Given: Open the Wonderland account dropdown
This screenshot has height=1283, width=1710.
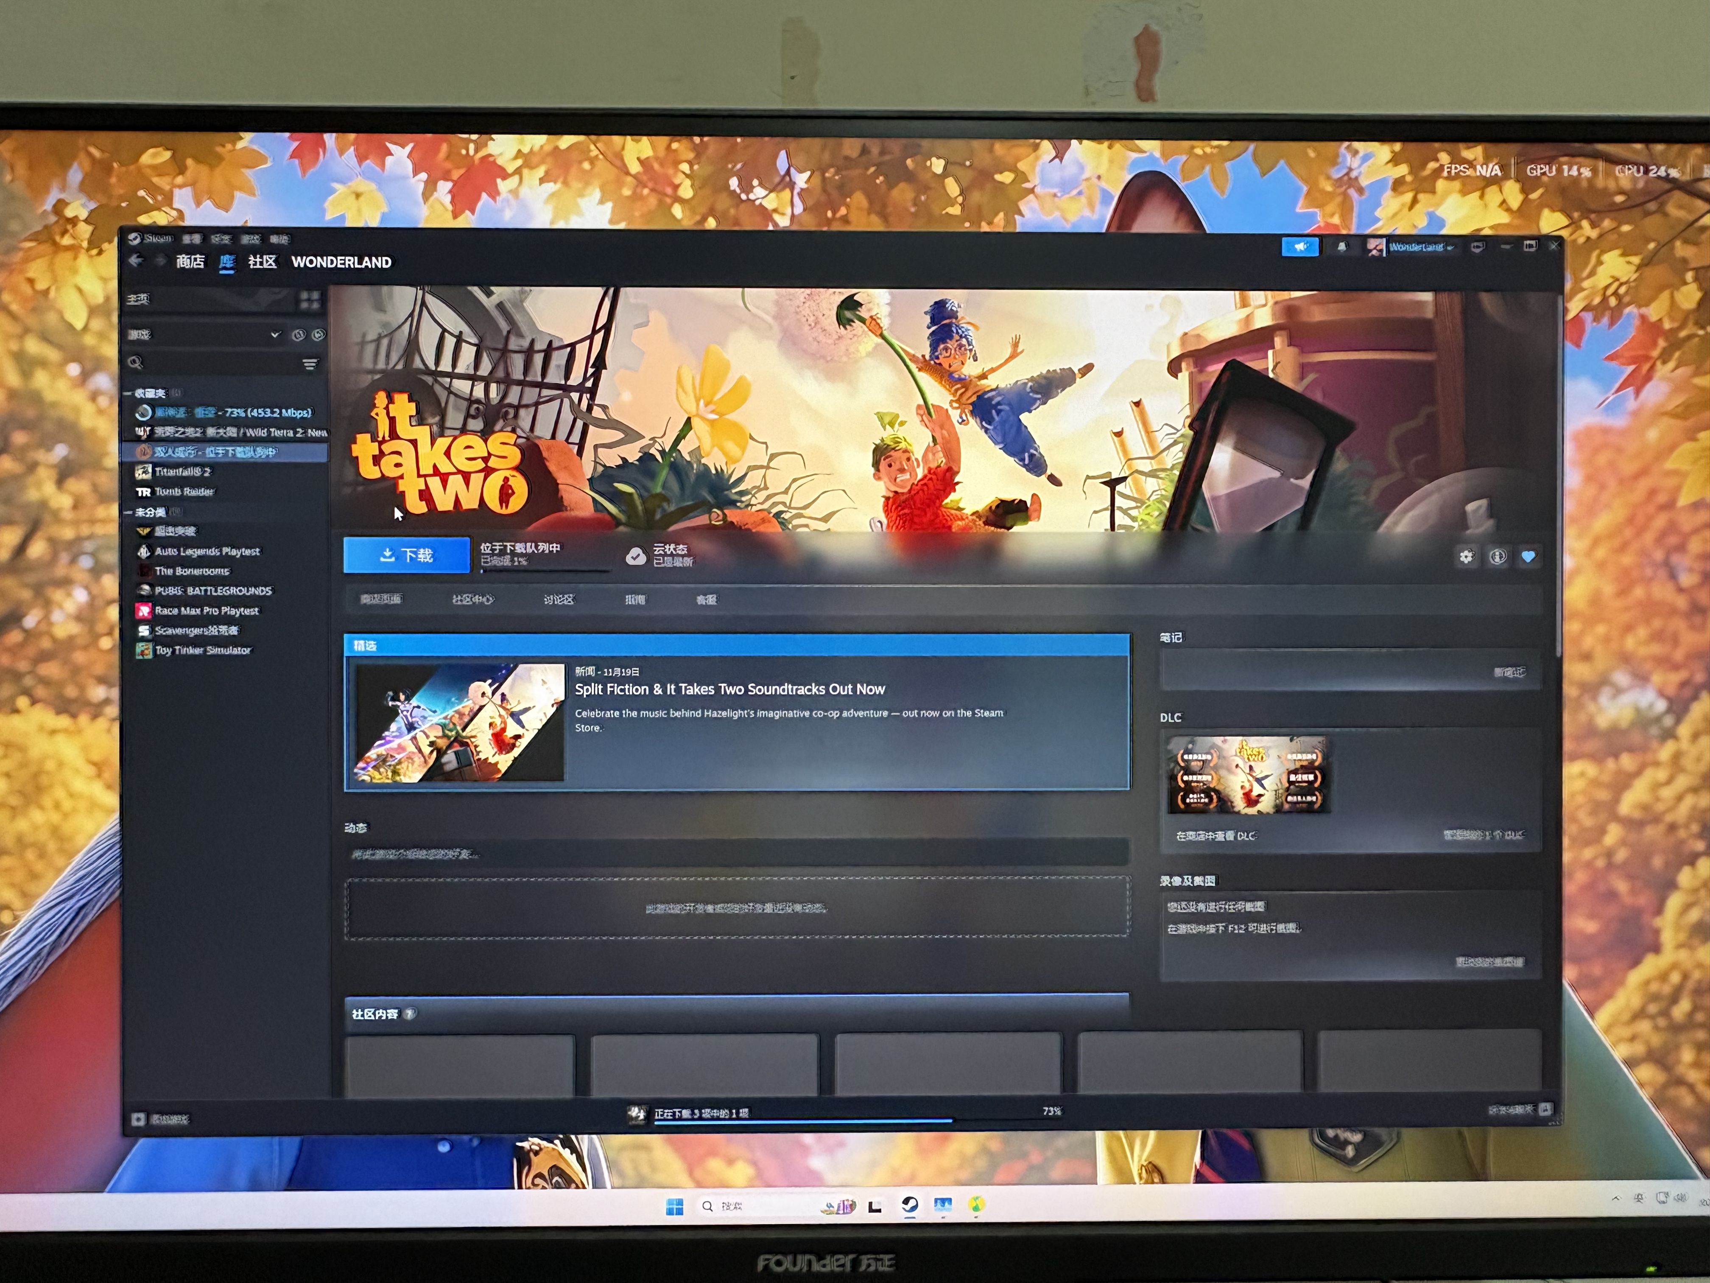Looking at the screenshot, I should tap(1422, 247).
